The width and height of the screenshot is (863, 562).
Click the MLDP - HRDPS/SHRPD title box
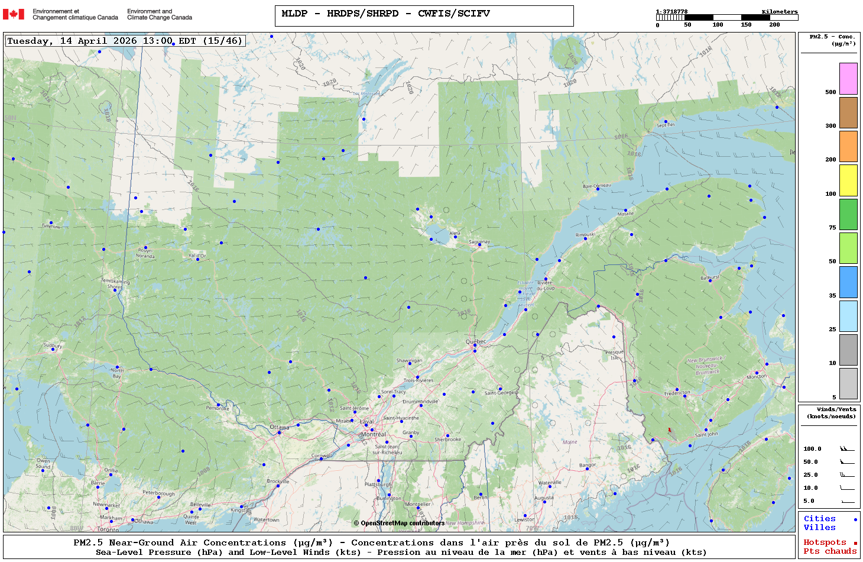pos(424,16)
